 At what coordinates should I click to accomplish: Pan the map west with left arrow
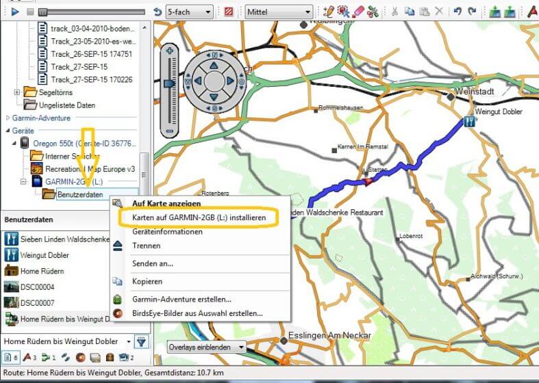[198, 81]
